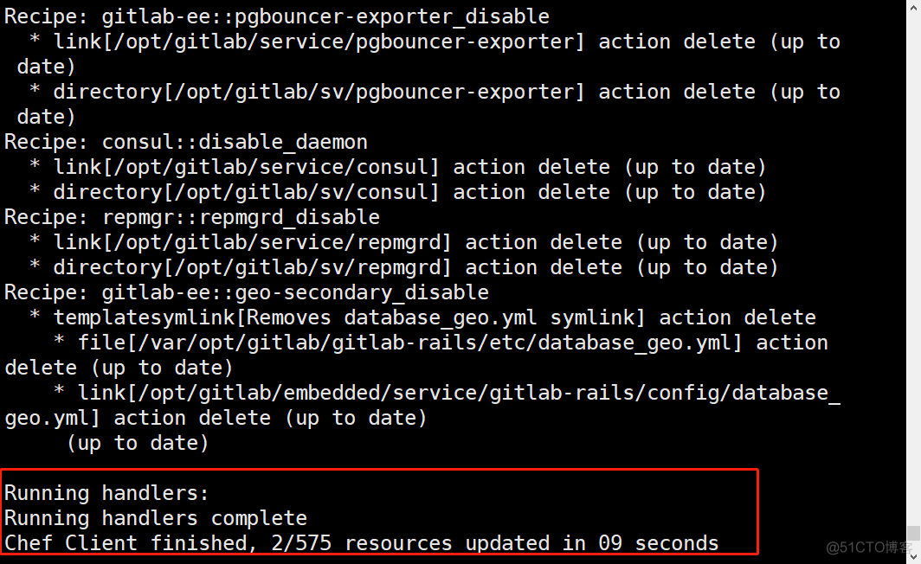The image size is (921, 564).
Task: Click the 'Chef Client finished' line
Action: 361,543
